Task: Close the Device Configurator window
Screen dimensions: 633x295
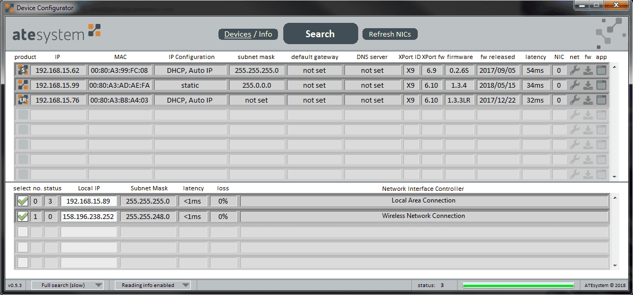Action: pyautogui.click(x=616, y=5)
